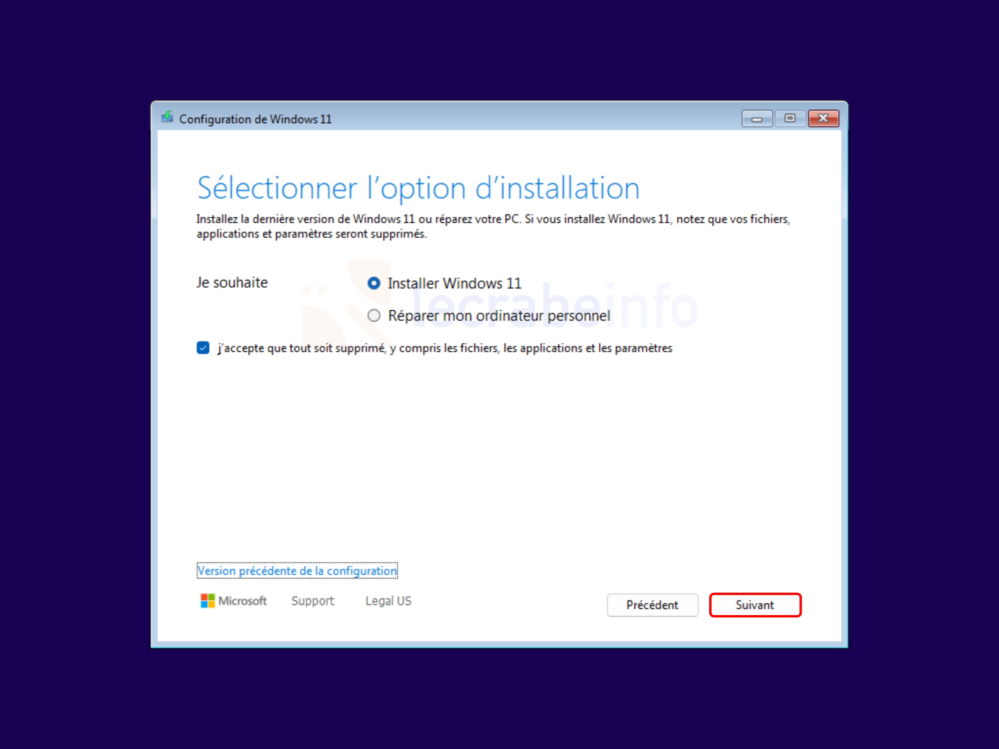Click the Microsoft logo
The image size is (999, 749).
[207, 601]
